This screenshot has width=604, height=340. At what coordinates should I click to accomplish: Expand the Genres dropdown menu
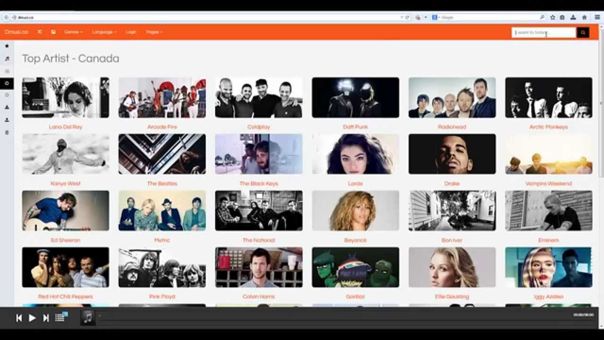click(x=73, y=32)
